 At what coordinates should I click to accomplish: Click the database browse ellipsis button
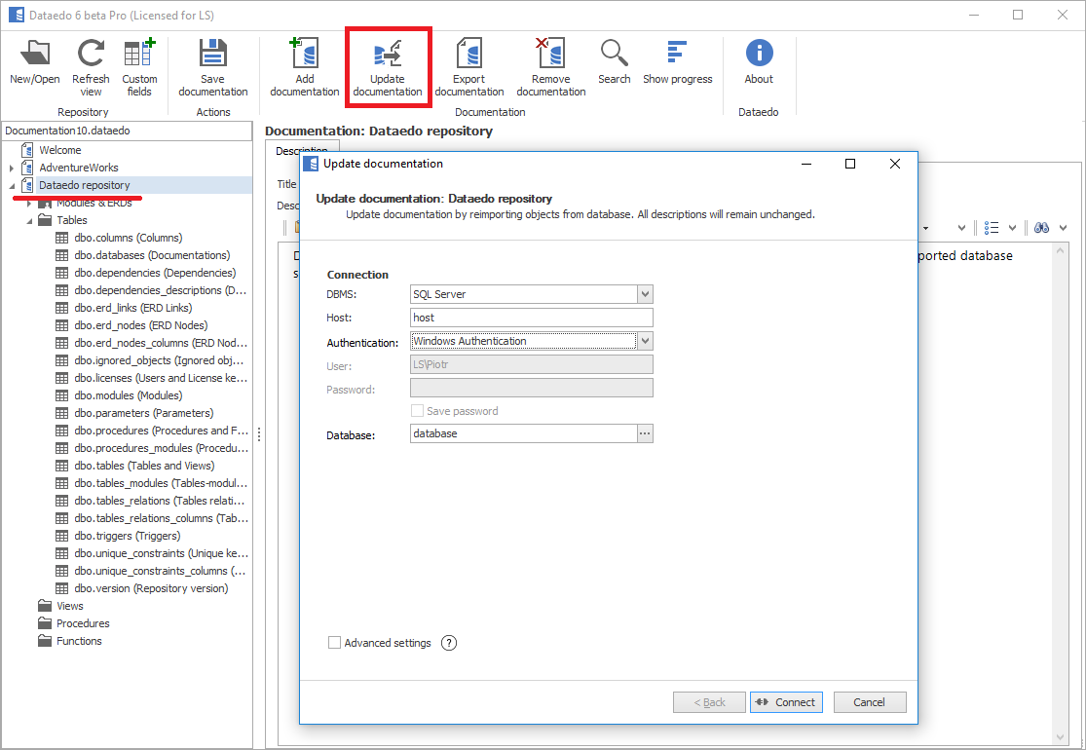click(644, 433)
